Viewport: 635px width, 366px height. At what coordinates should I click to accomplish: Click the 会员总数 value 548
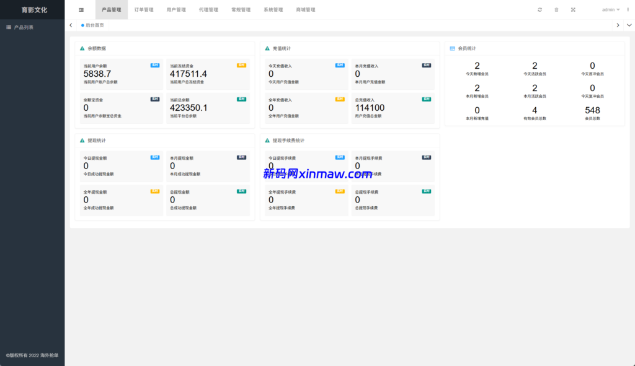[x=592, y=110]
